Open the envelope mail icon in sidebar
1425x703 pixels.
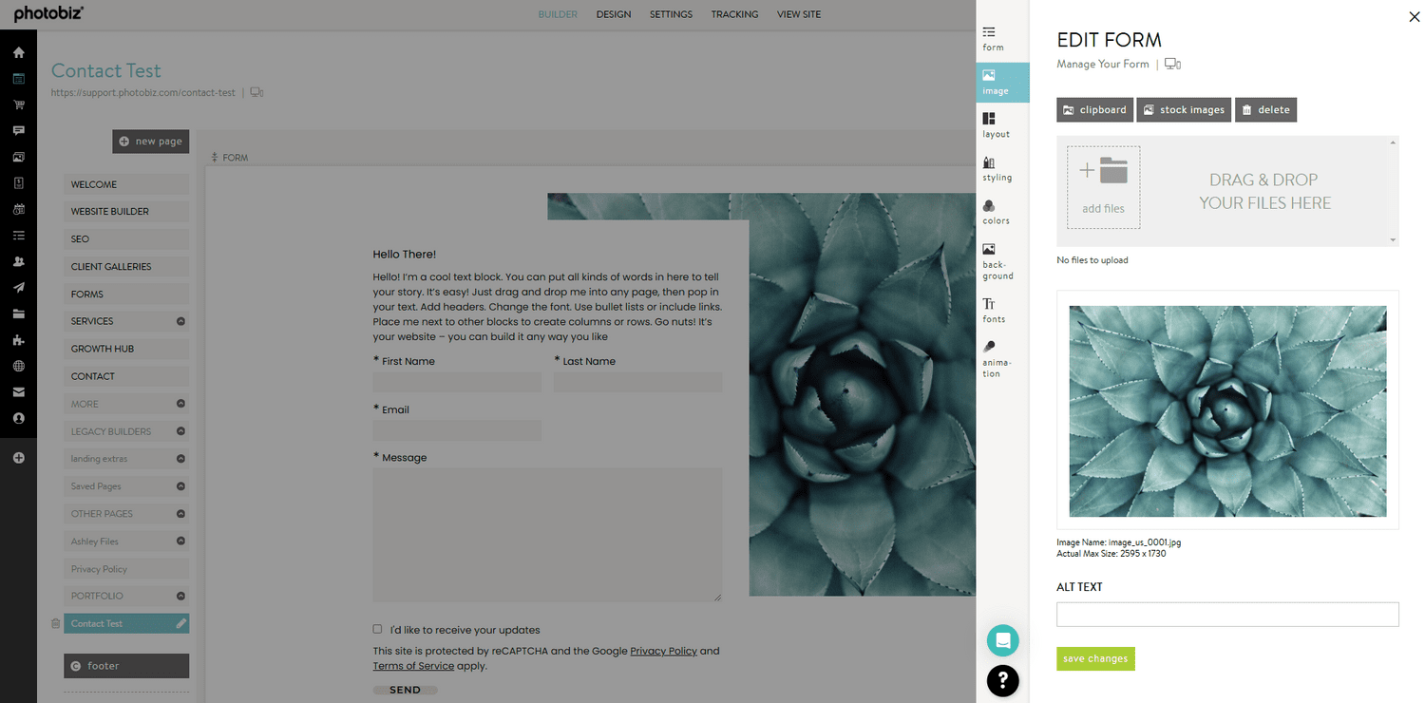click(18, 391)
